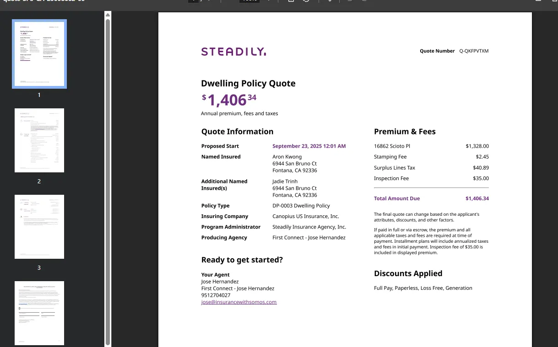558x347 pixels.
Task: Open page 3 thumbnail in sidebar
Action: tap(39, 227)
